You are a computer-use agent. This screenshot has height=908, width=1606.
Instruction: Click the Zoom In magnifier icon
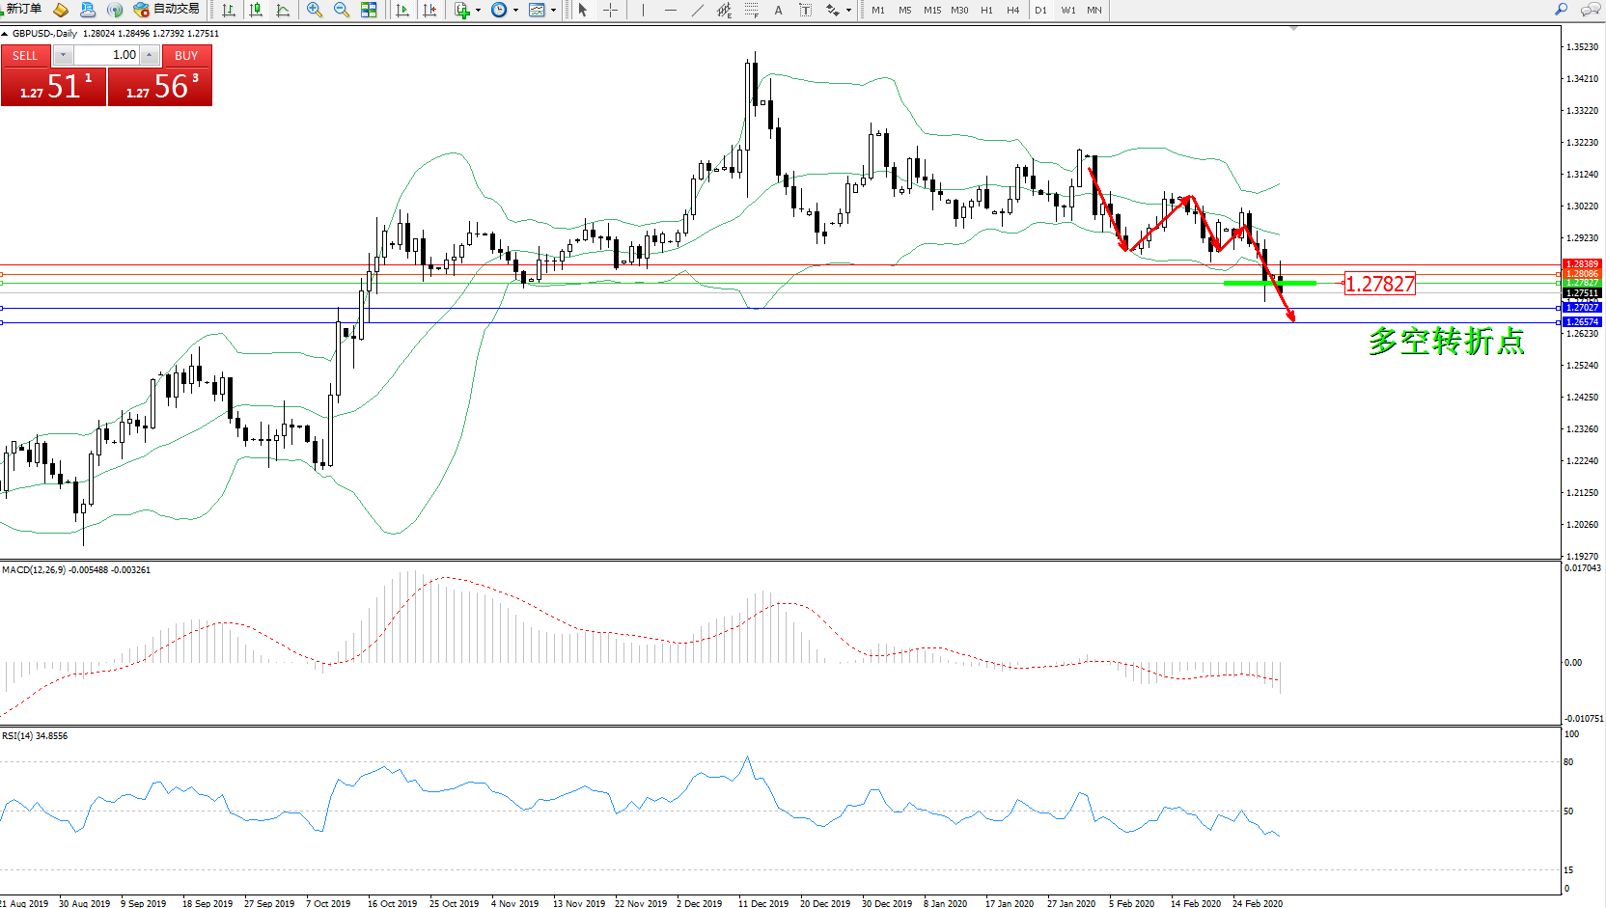point(314,10)
